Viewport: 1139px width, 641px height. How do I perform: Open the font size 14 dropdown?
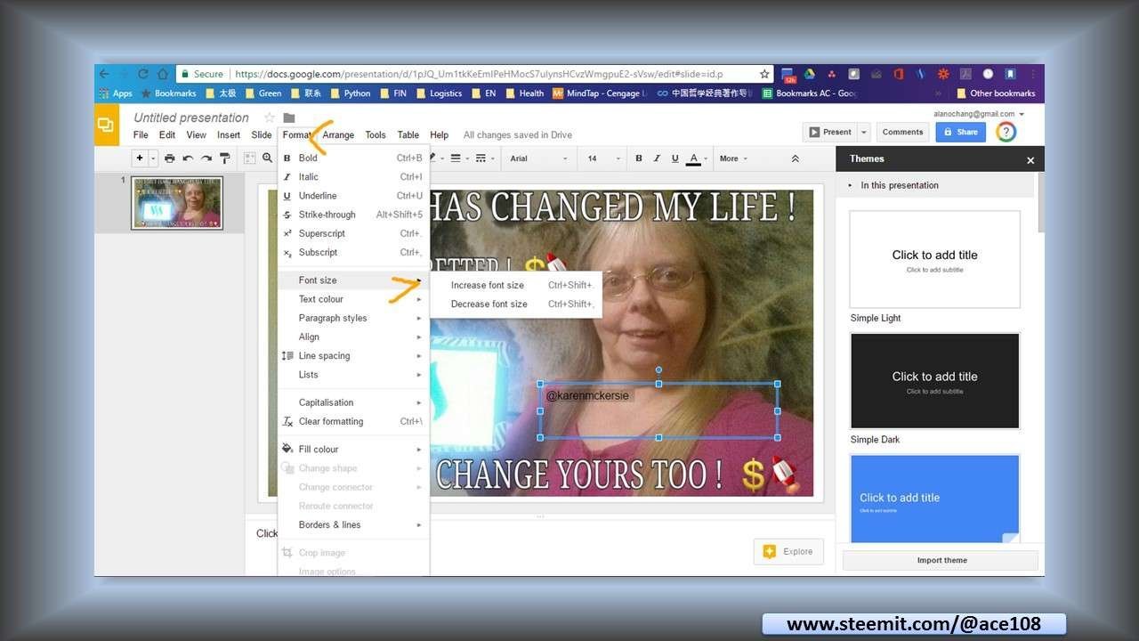[x=604, y=158]
